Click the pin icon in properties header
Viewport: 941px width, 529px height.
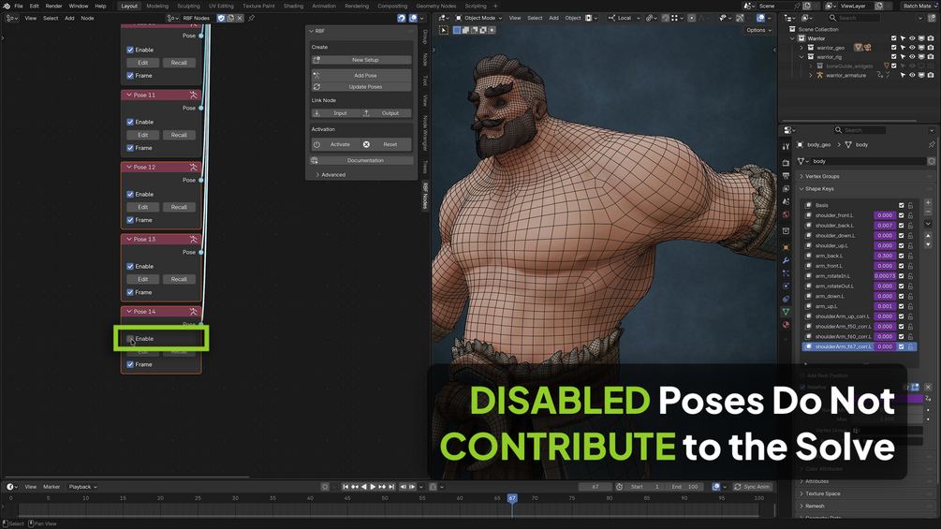point(932,144)
